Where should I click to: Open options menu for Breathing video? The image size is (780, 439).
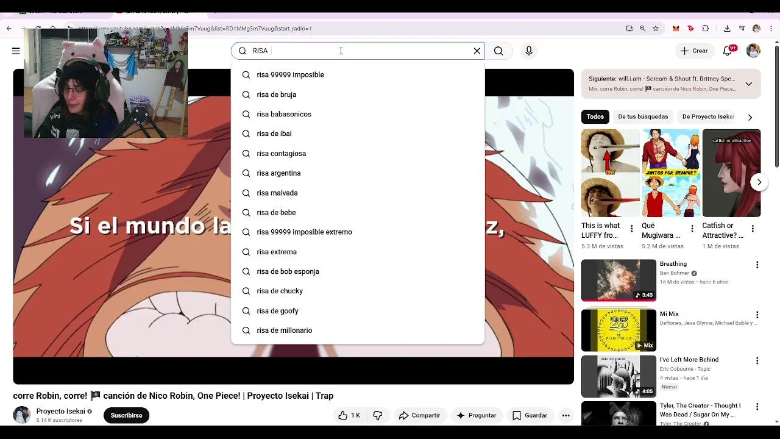pos(757,265)
